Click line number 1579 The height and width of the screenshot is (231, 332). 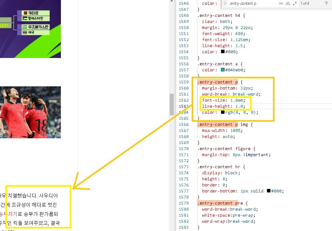(x=184, y=203)
